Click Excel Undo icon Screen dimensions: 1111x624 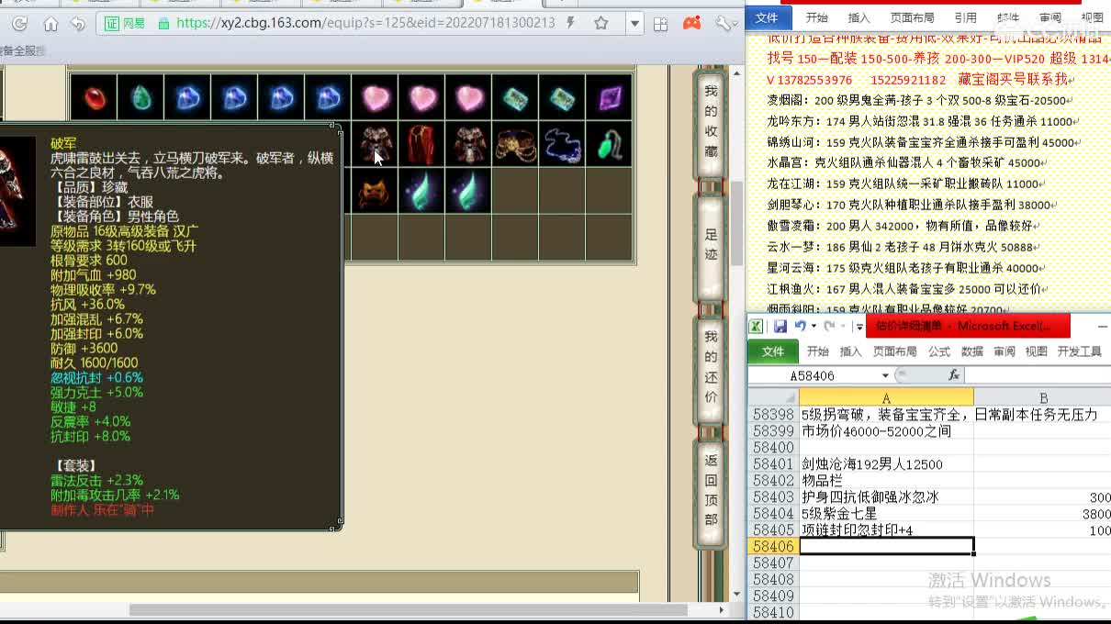[800, 327]
